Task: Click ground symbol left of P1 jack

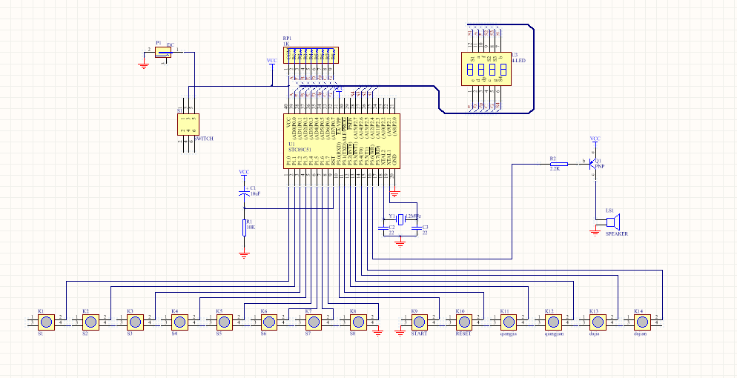Action: 144,66
